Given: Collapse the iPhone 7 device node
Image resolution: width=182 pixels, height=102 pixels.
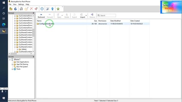Looking at the screenshot, I should tap(10, 59).
